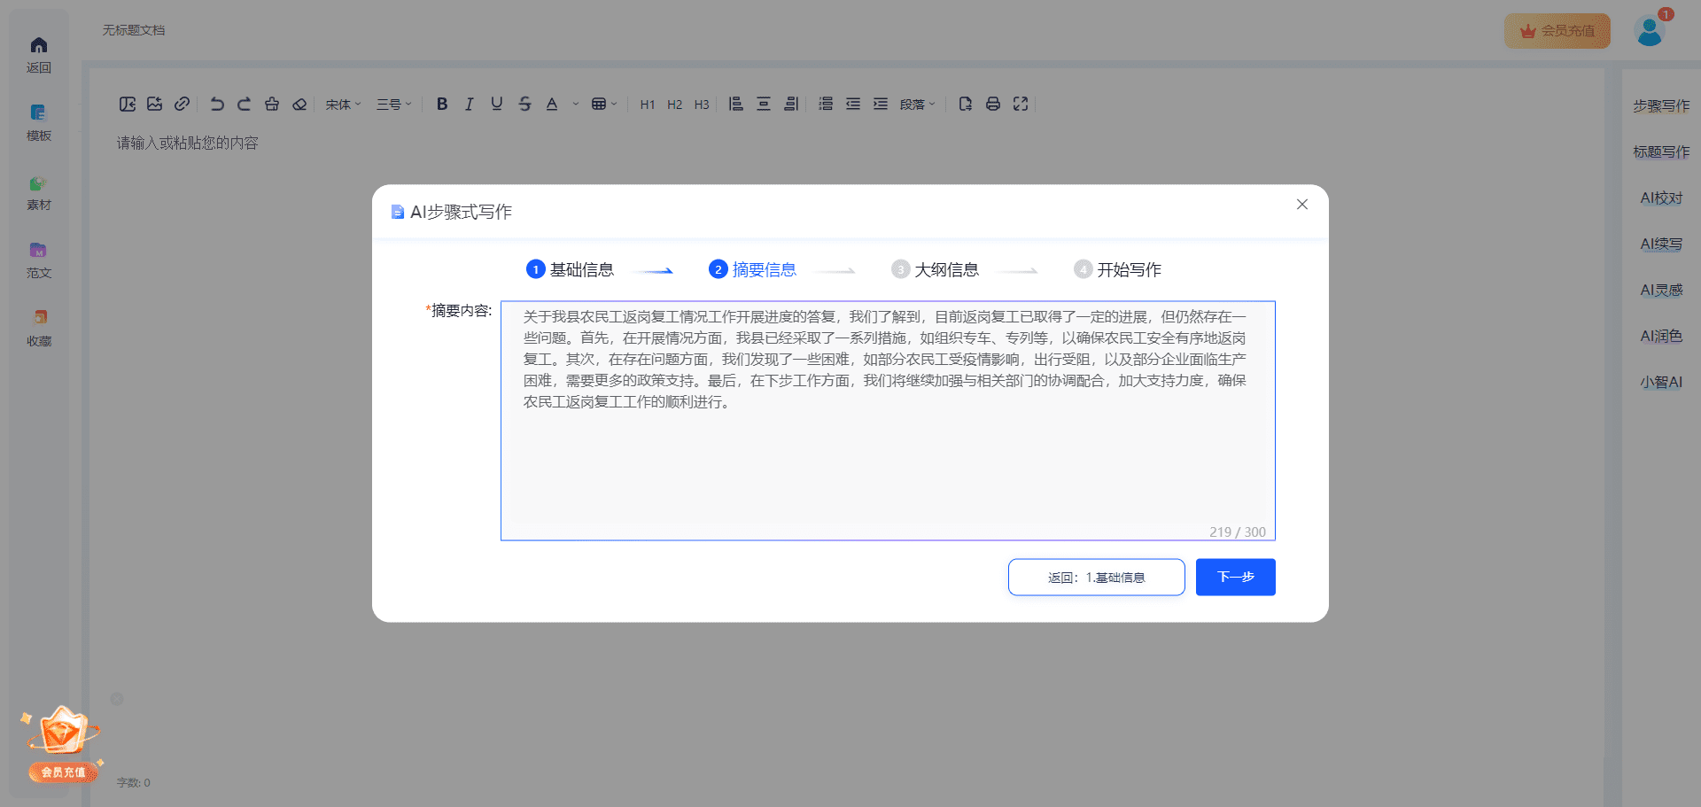Close the AI步骤式写作 dialog

[1302, 205]
